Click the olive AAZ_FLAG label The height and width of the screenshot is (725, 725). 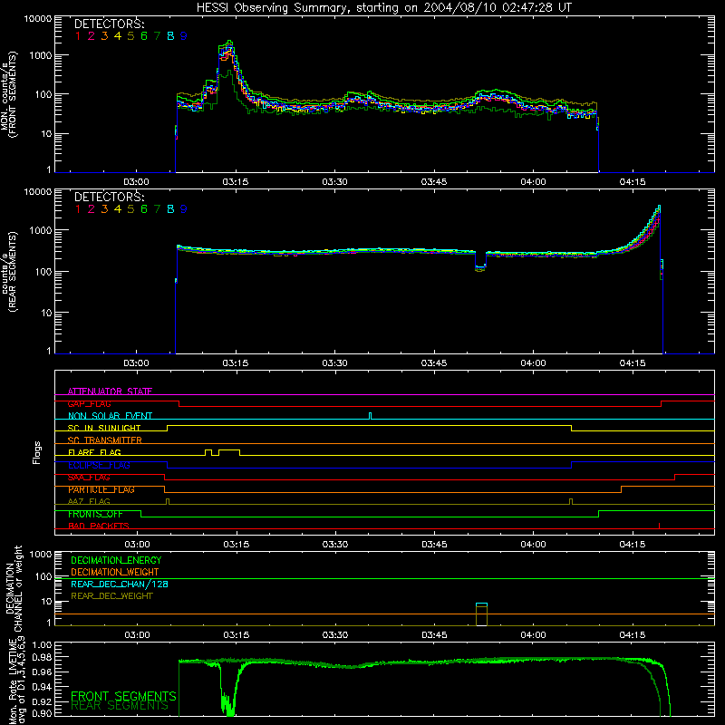[89, 501]
